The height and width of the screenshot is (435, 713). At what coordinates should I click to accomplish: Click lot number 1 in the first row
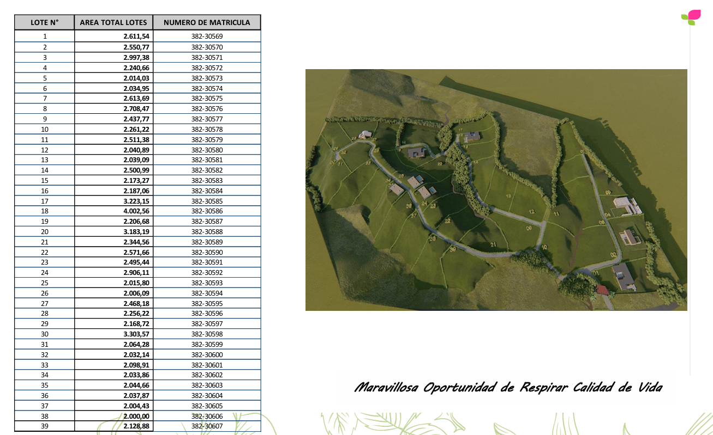click(x=45, y=36)
